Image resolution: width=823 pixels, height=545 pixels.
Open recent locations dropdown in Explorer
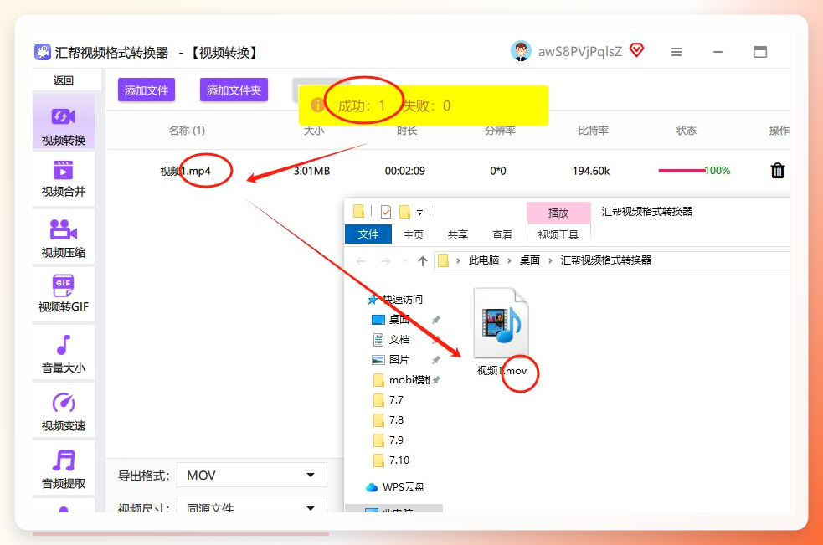click(x=405, y=261)
